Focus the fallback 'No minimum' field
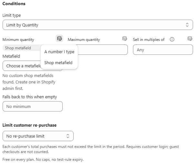 33,106
